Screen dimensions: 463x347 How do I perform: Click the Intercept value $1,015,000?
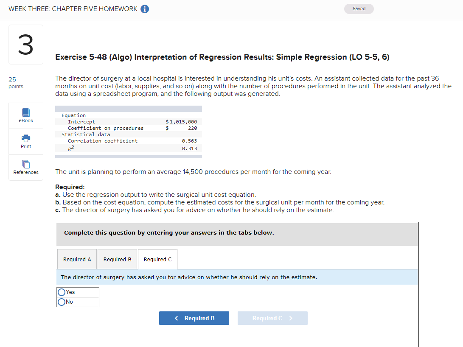[181, 122]
